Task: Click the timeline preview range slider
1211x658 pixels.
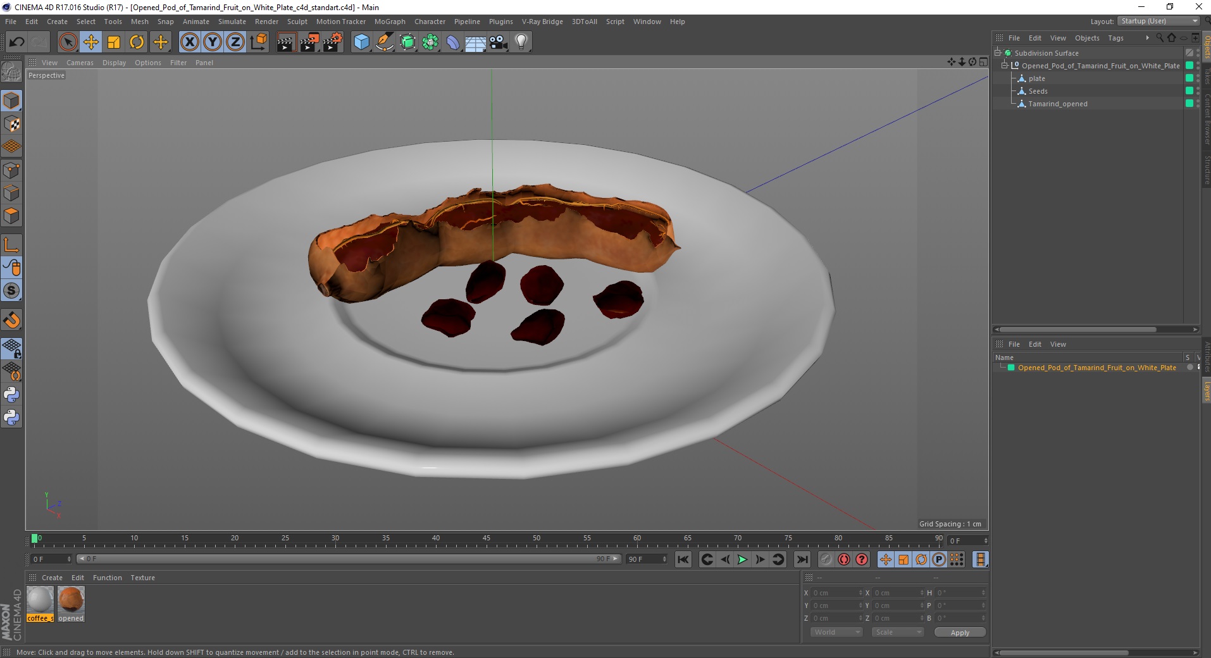Action: [348, 559]
